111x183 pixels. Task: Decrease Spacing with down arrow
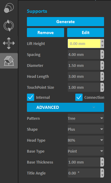102,57
